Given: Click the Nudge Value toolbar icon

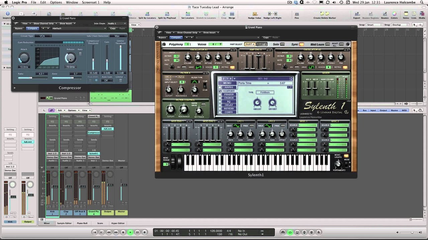Looking at the screenshot, I should point(254,15).
